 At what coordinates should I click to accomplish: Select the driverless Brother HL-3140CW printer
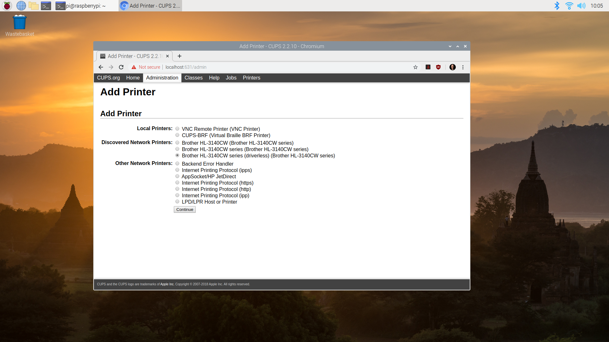pyautogui.click(x=177, y=155)
